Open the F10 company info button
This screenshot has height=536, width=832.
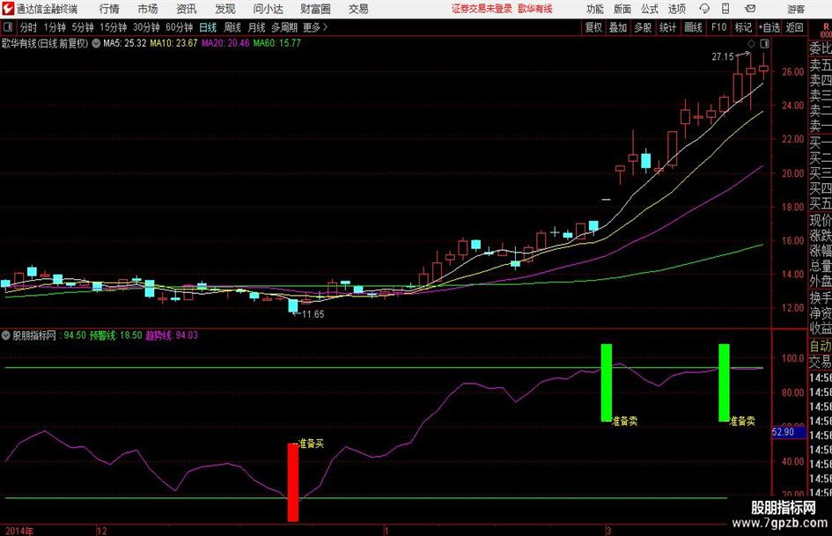(718, 27)
